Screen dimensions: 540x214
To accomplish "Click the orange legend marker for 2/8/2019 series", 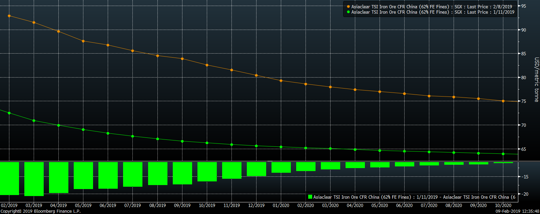I will 348,7.
